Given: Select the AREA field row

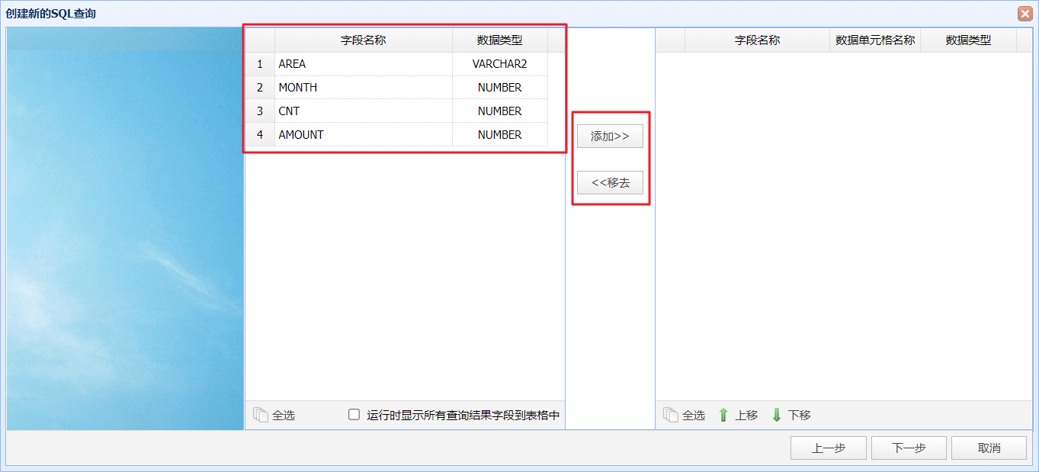Looking at the screenshot, I should tap(396, 64).
